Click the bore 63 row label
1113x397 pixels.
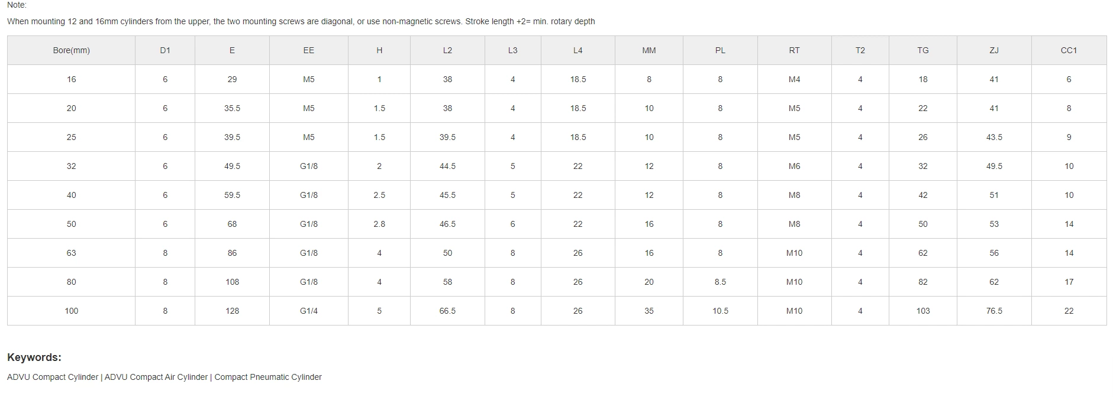point(71,253)
